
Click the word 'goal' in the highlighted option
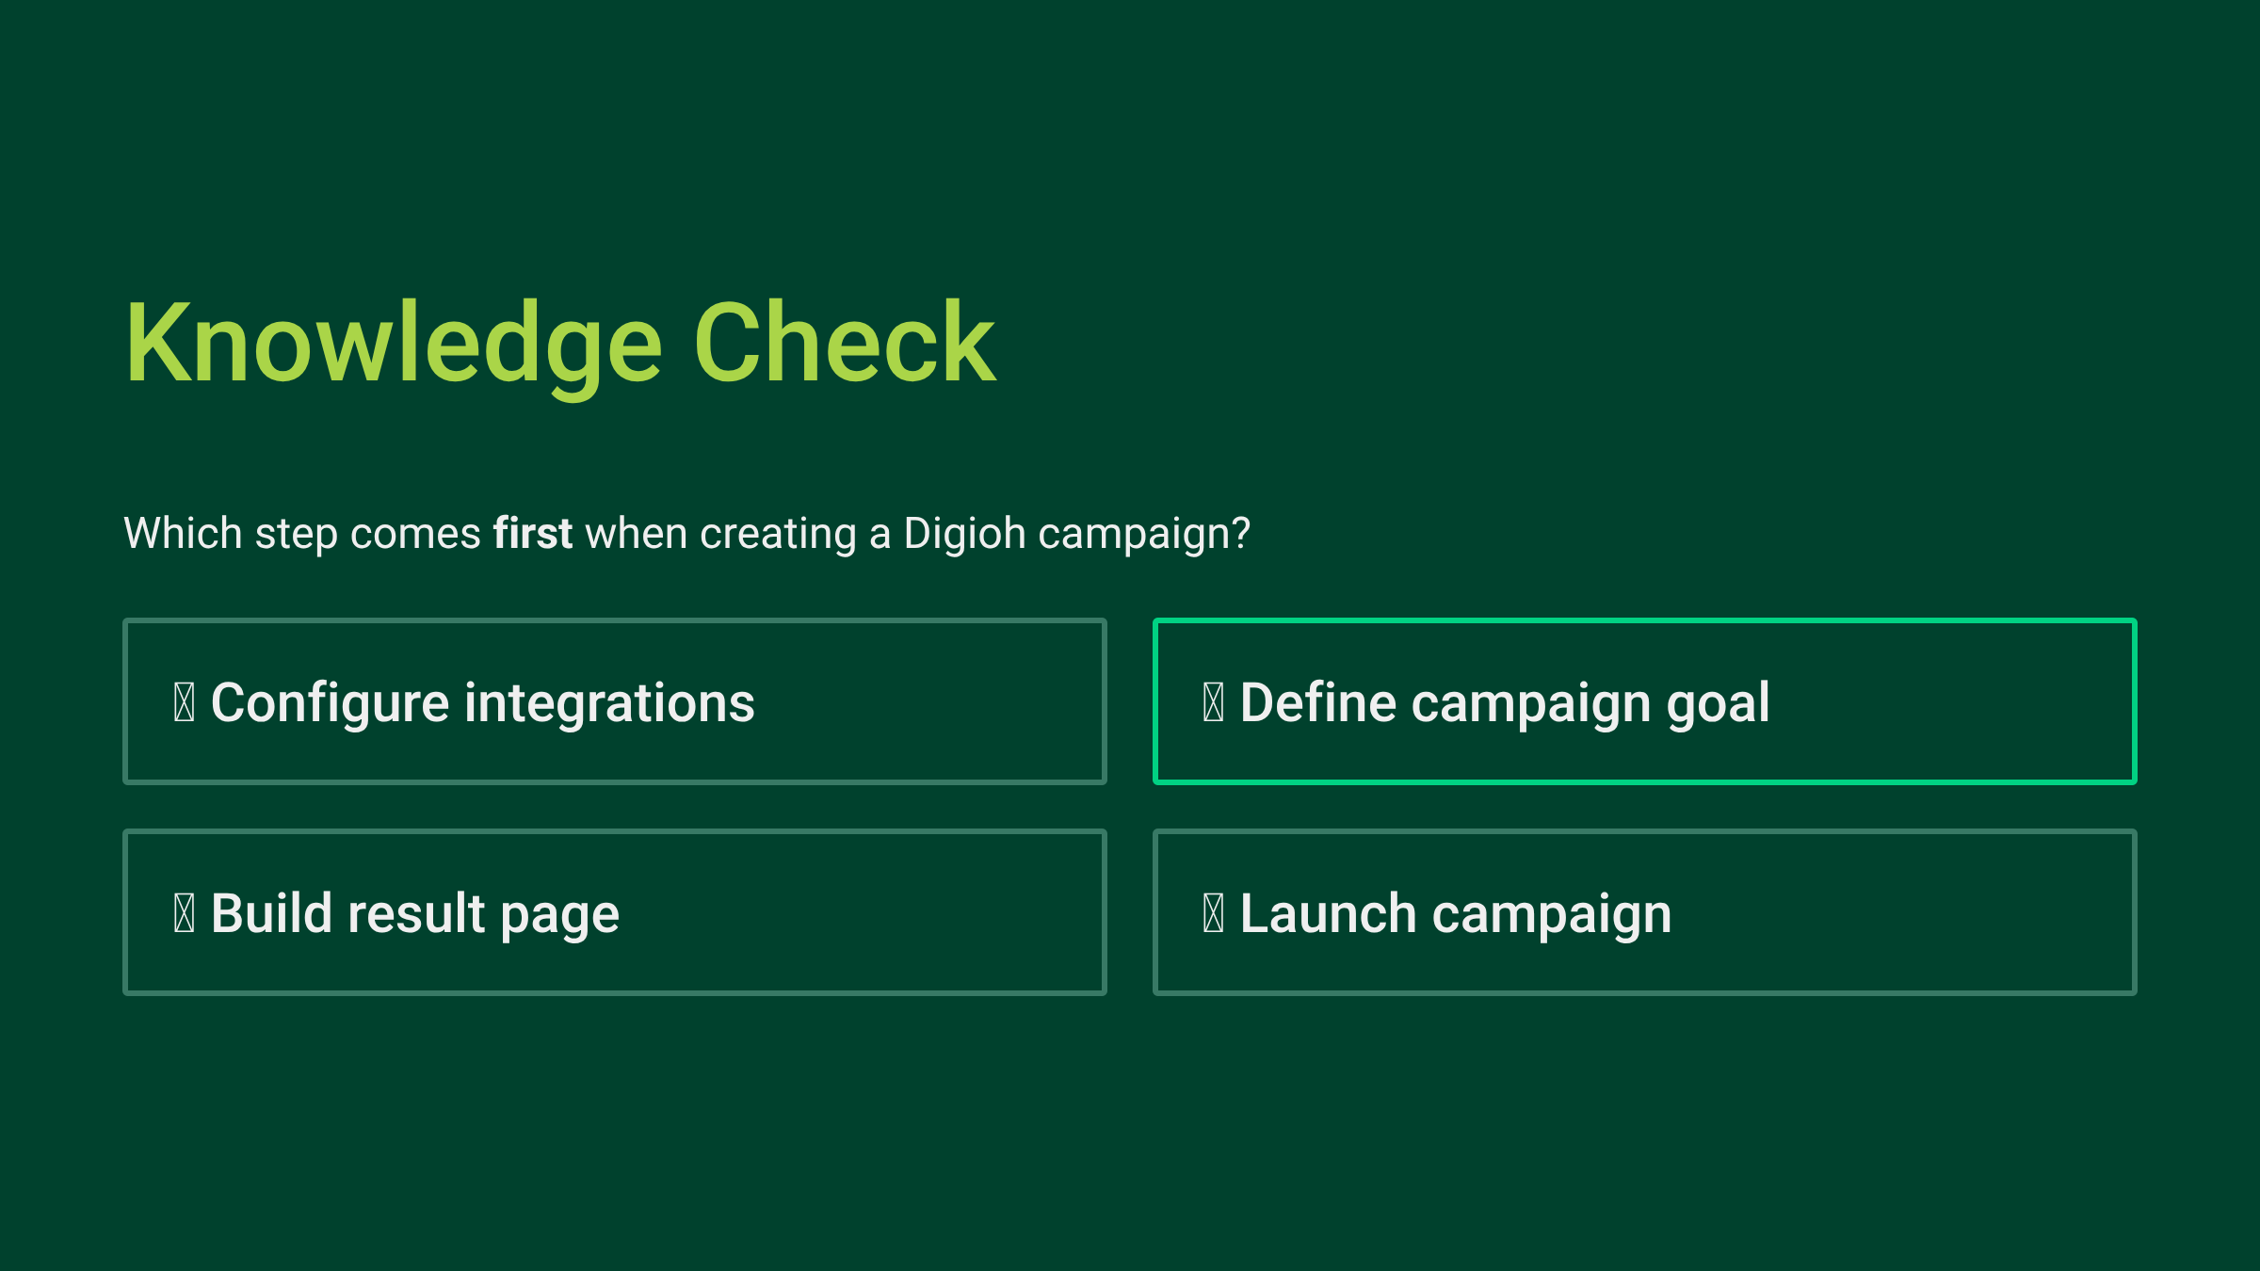click(1719, 703)
